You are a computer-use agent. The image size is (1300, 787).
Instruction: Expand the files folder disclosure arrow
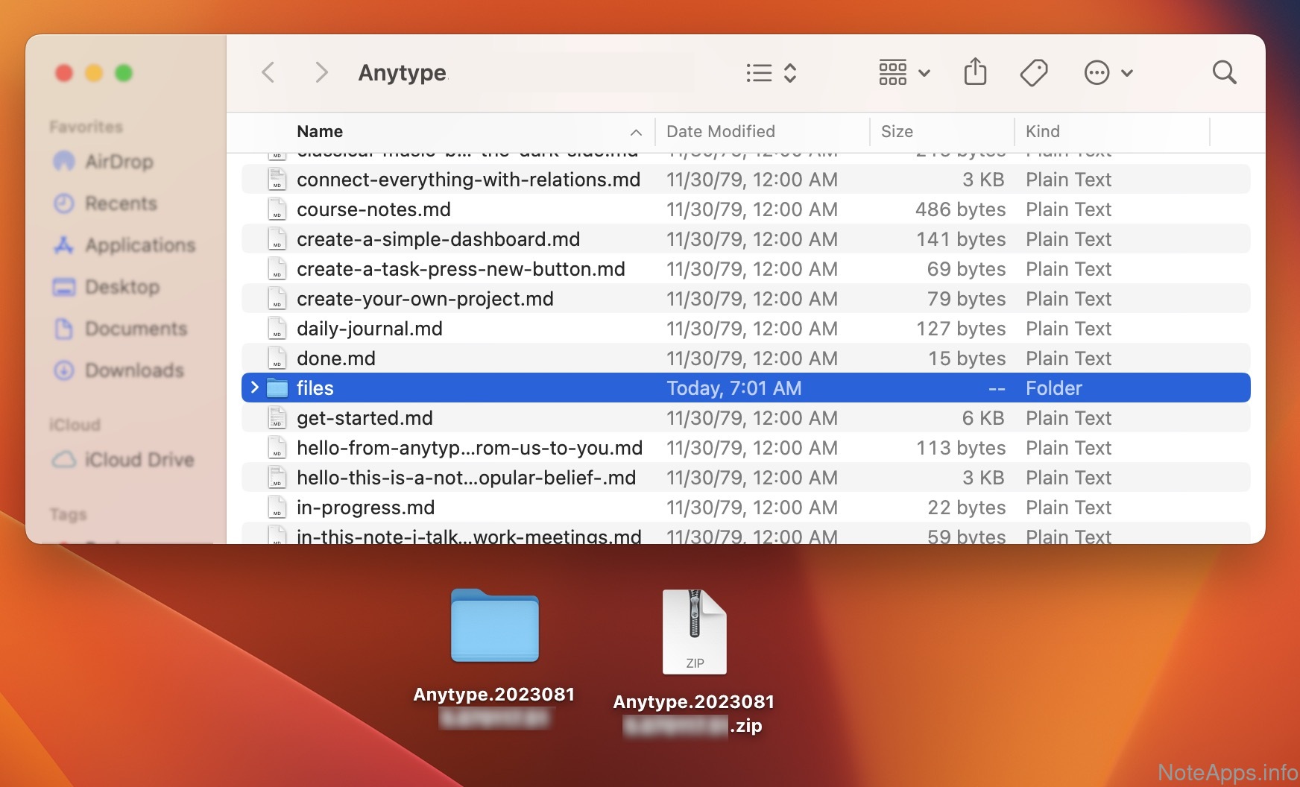click(x=255, y=388)
